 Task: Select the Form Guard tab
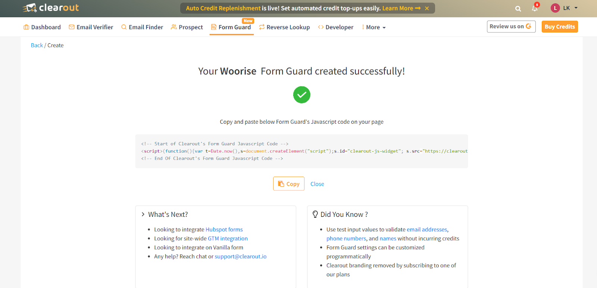pyautogui.click(x=231, y=27)
